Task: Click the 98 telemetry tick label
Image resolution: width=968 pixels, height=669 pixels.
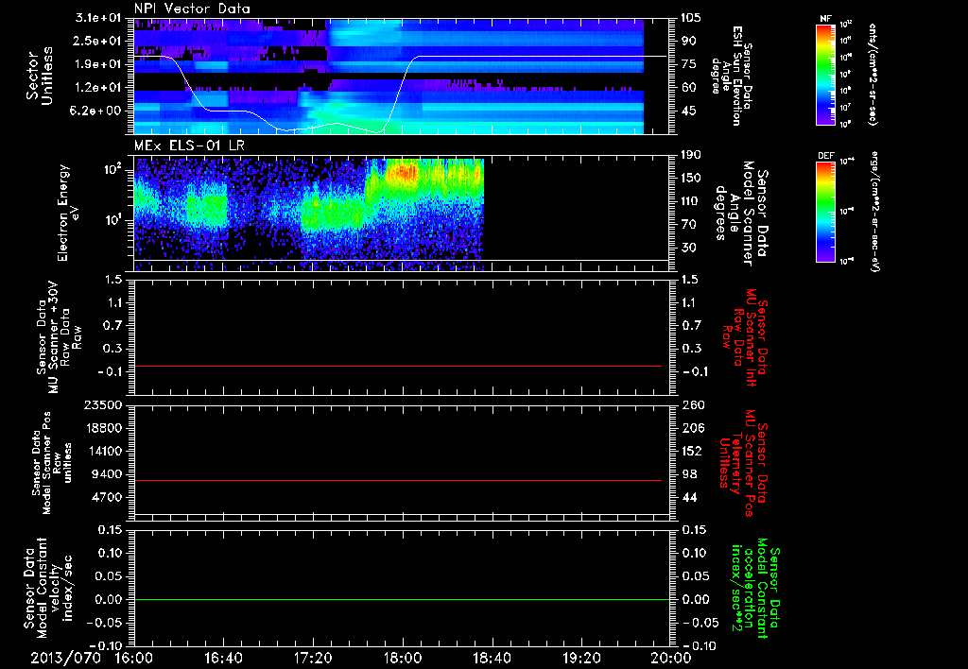Action: [689, 474]
